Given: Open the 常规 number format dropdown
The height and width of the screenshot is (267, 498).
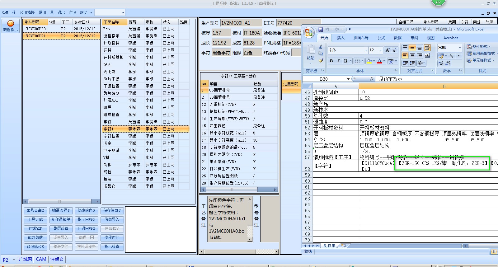Looking at the screenshot, I should click(x=460, y=48).
